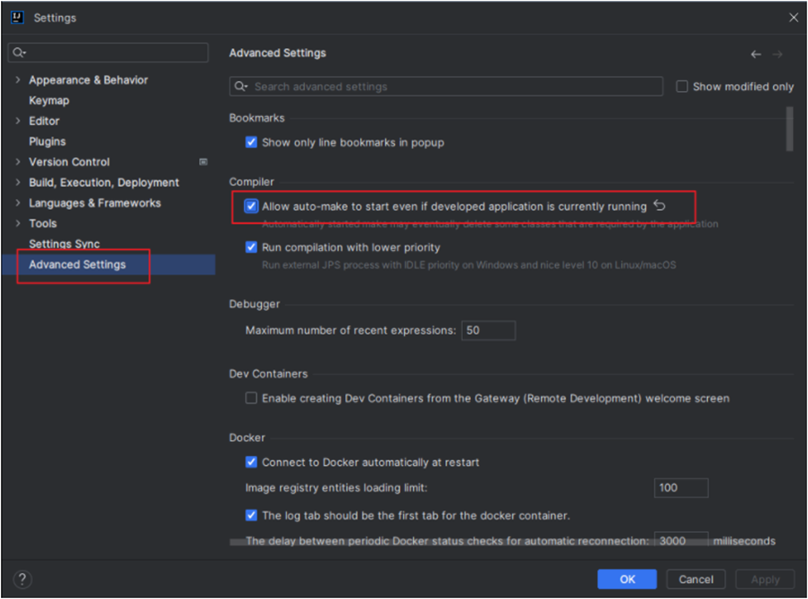Edit Docker status check delay field
The image size is (808, 599).
tap(681, 541)
